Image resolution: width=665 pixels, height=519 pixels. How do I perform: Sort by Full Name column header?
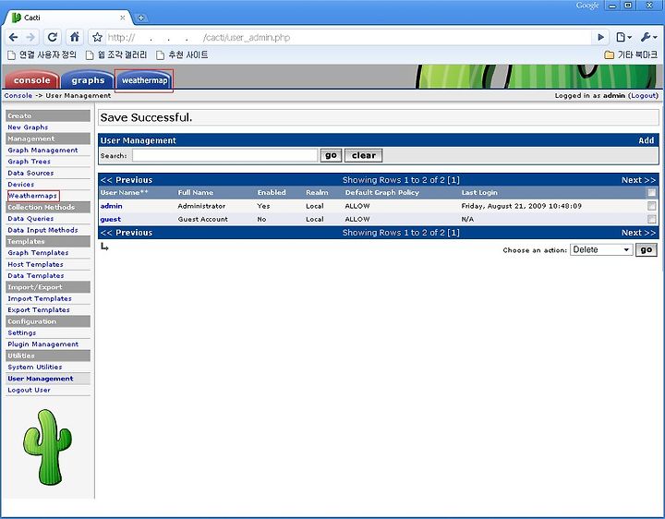click(x=196, y=192)
